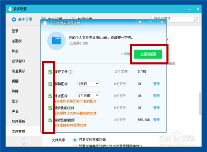Image resolution: width=207 pixels, height=152 pixels.
Task: Click the gear icon in cleanup dialog title bar
Action: 140,22
